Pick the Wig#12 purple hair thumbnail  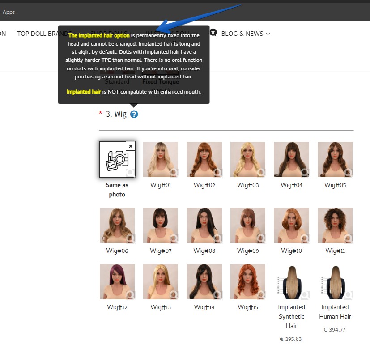[117, 282]
